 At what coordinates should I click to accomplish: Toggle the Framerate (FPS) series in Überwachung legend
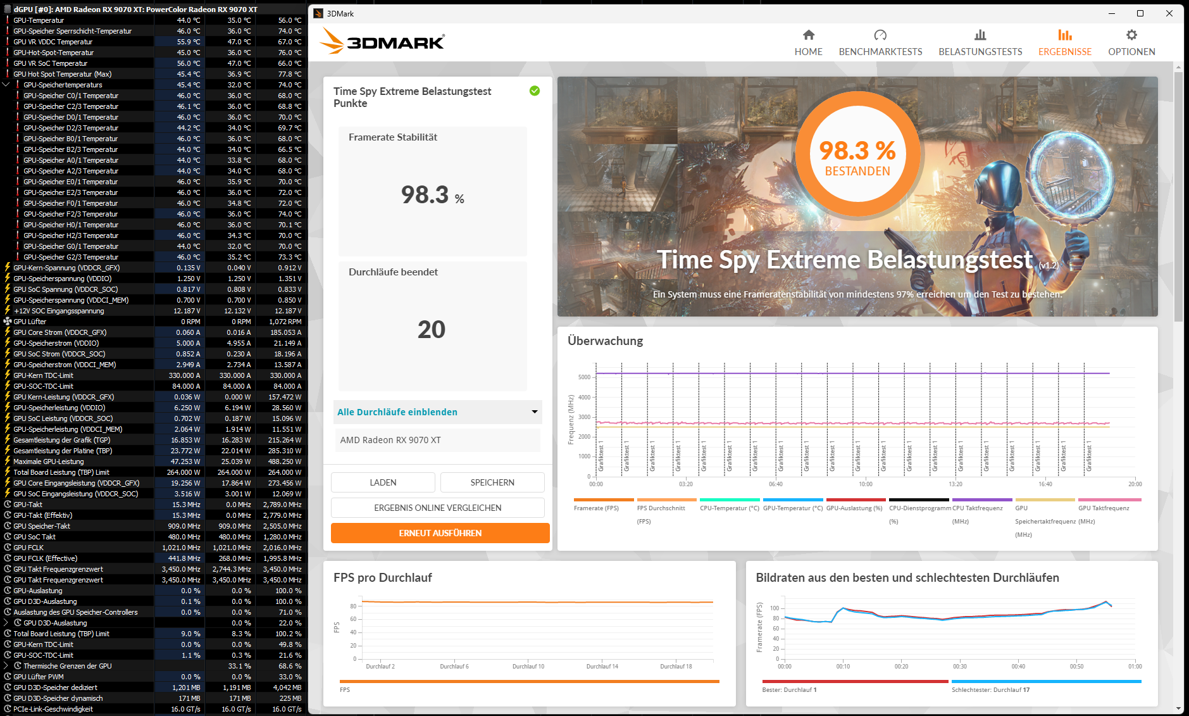coord(603,505)
